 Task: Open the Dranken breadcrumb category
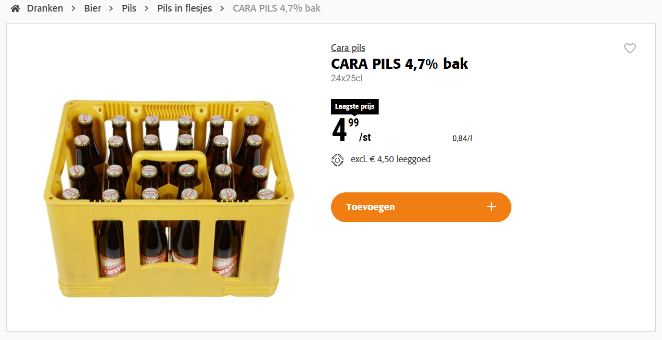(45, 8)
